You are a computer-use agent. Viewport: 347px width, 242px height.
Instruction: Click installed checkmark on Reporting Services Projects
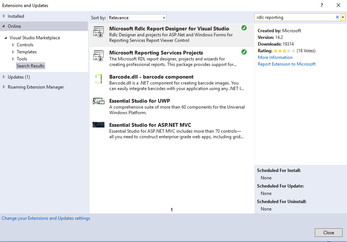coord(244,52)
